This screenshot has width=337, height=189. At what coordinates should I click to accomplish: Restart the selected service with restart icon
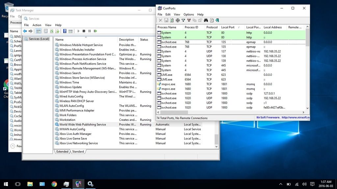click(95, 31)
